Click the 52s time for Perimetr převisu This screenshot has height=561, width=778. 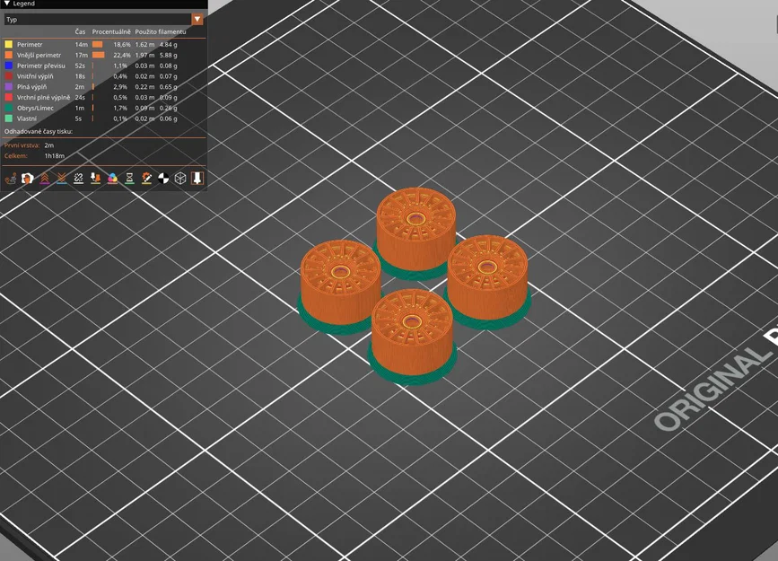coord(80,66)
